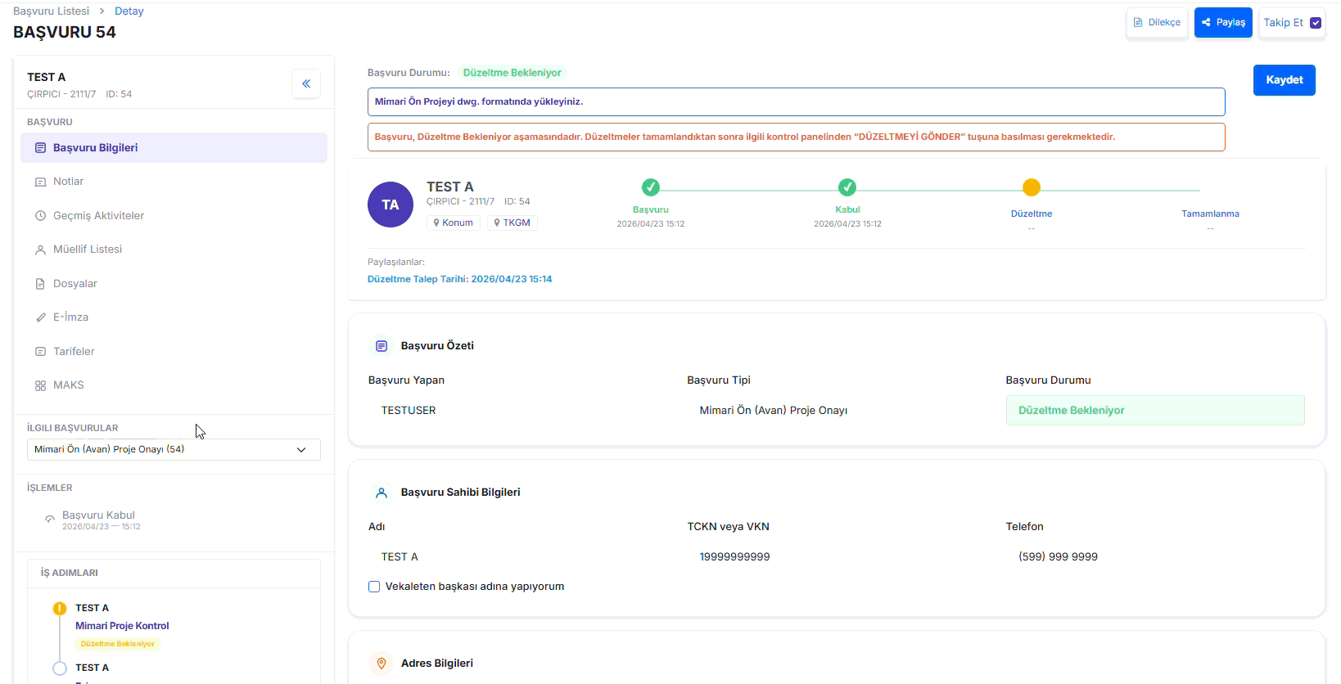
Task: Click the Adı field with TEST A
Action: click(518, 557)
